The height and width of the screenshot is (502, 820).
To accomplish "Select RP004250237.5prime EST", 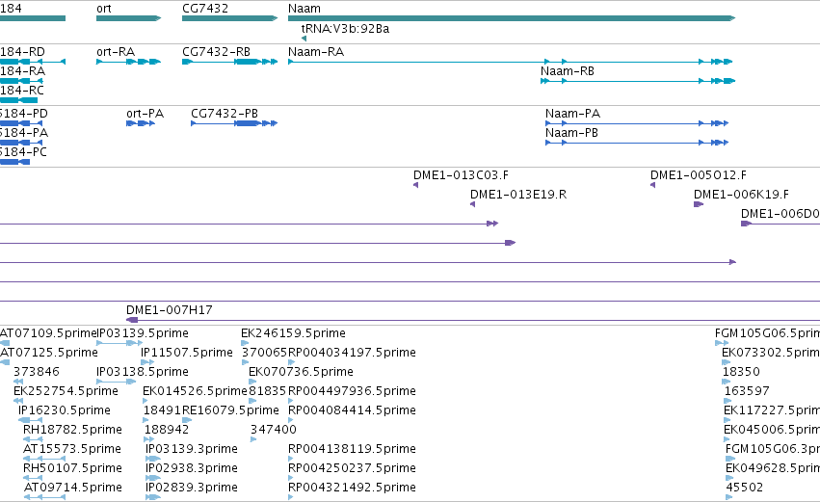I will [352, 468].
